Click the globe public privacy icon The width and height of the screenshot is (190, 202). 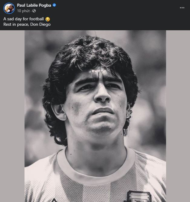pyautogui.click(x=34, y=11)
